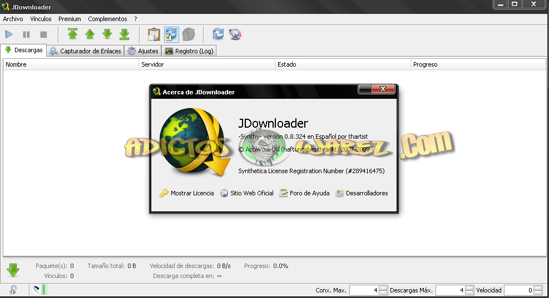This screenshot has width=549, height=298.
Task: Increase Conx. Max. with up arrow
Action: click(383, 288)
